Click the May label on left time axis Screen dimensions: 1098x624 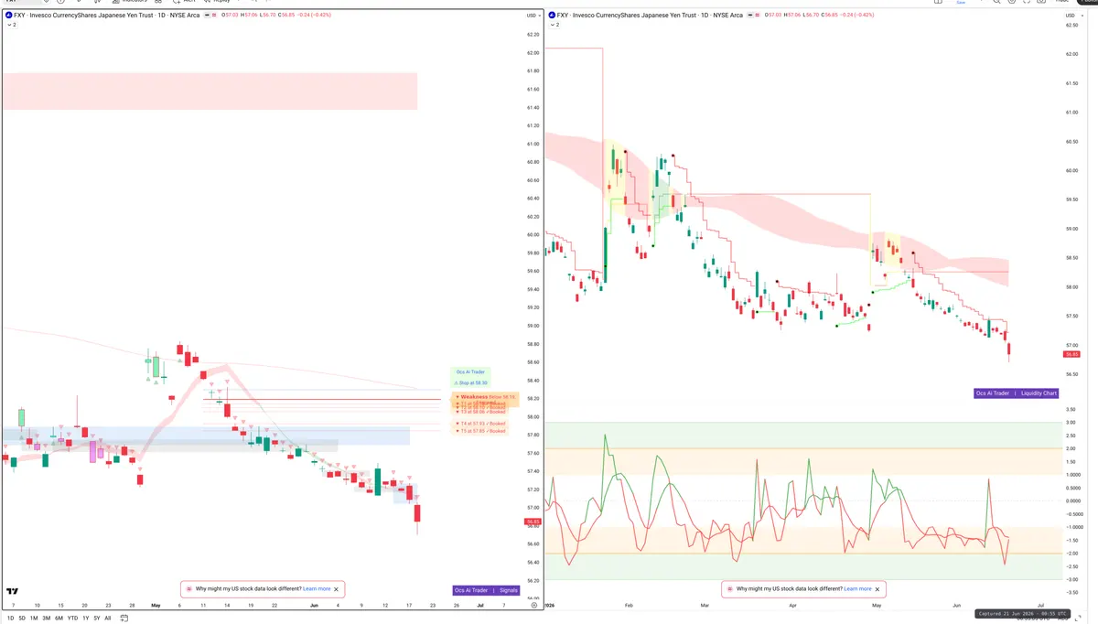point(156,606)
